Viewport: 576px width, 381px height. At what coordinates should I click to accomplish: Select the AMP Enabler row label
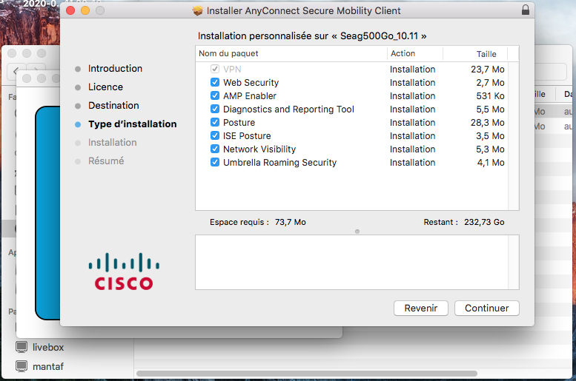point(250,95)
